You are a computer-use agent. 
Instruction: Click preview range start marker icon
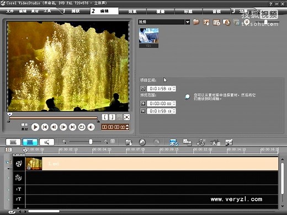pyautogui.click(x=143, y=104)
